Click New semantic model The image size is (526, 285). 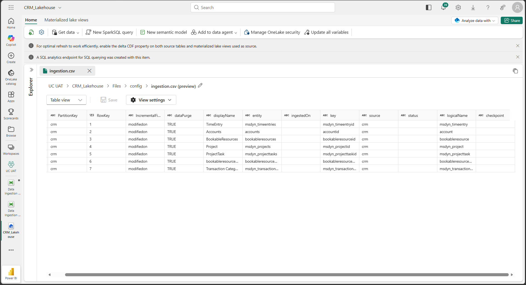(164, 32)
